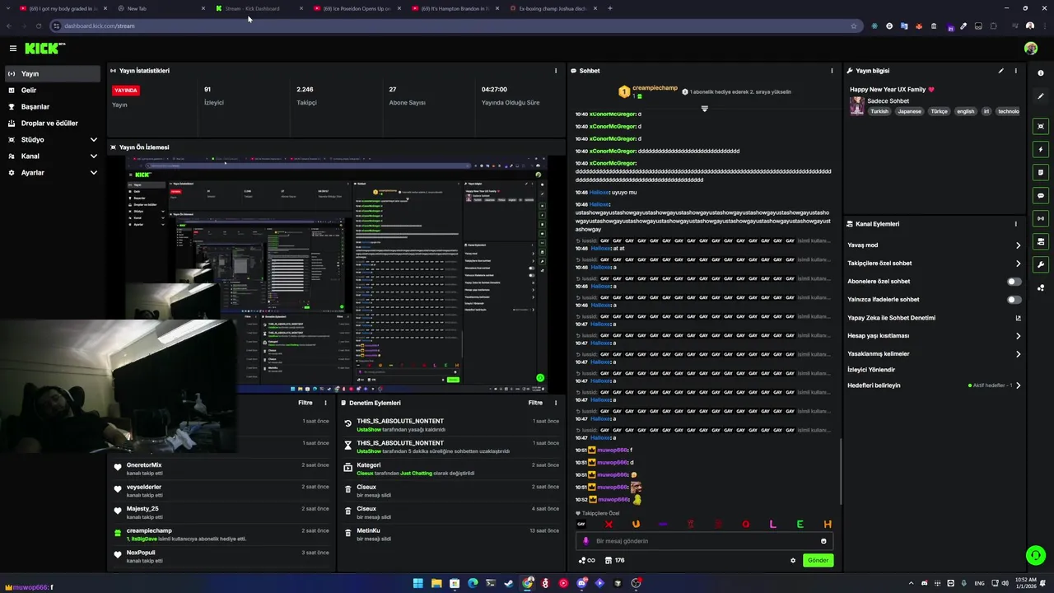The height and width of the screenshot is (593, 1054).
Task: Insert the red X emote
Action: (609, 525)
